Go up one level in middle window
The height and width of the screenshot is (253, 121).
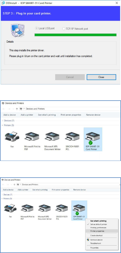(17, 109)
